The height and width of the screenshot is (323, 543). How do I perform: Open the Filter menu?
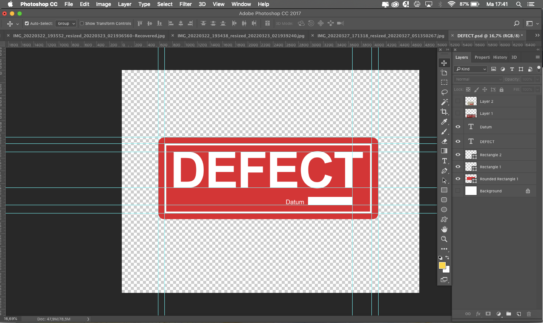(186, 4)
